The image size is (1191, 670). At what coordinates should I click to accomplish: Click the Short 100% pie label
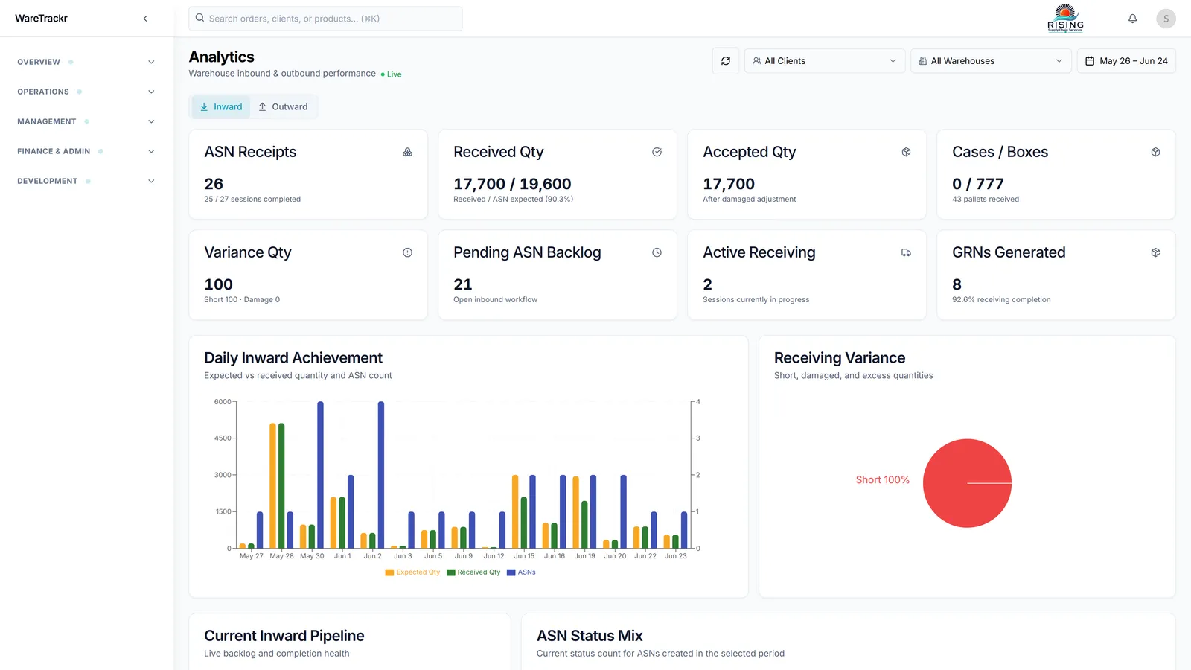point(882,480)
